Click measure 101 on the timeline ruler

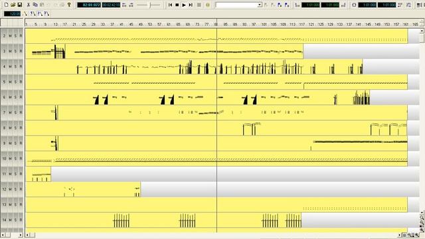coord(264,25)
